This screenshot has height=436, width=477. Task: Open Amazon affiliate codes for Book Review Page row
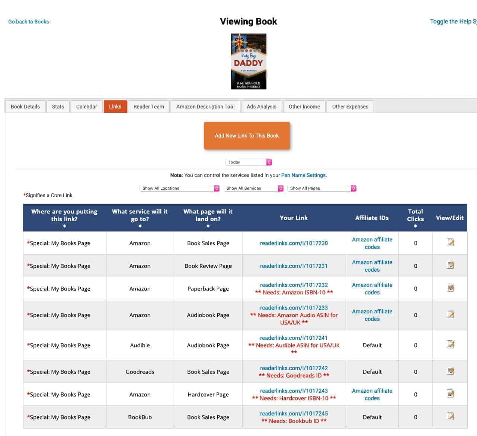click(372, 266)
